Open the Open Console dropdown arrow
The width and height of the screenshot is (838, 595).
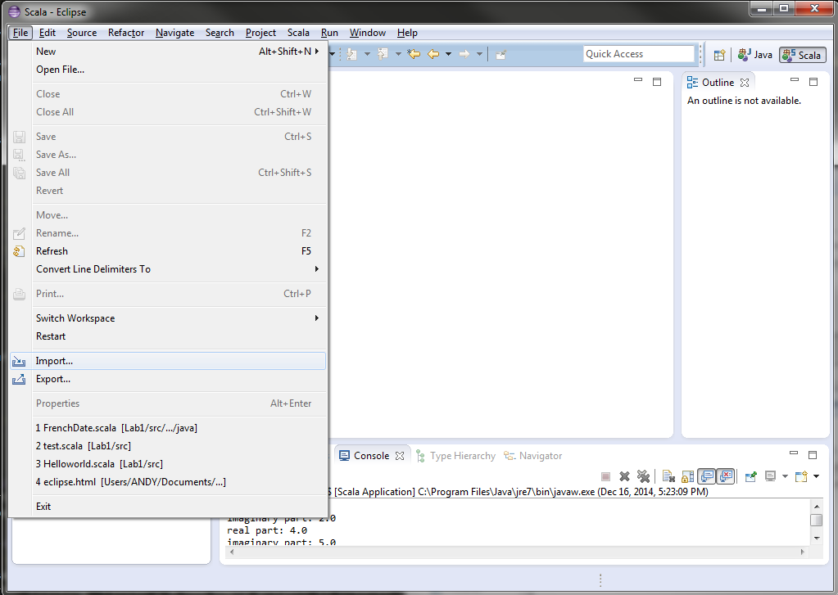click(x=817, y=476)
